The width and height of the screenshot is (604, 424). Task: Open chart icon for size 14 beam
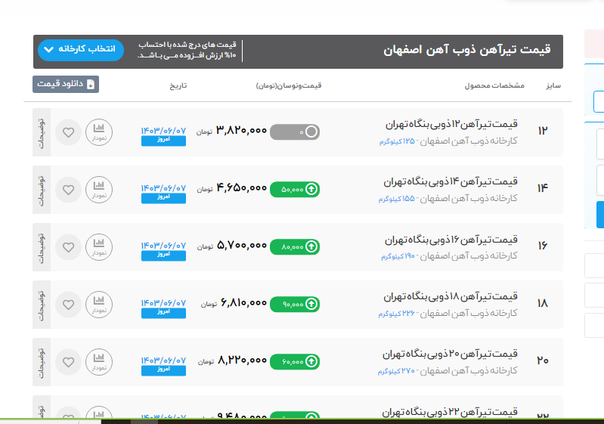[98, 189]
